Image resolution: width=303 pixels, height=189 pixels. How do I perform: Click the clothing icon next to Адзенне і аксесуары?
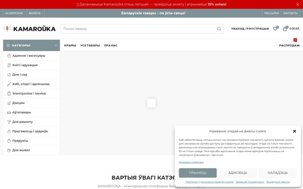pyautogui.click(x=9, y=56)
